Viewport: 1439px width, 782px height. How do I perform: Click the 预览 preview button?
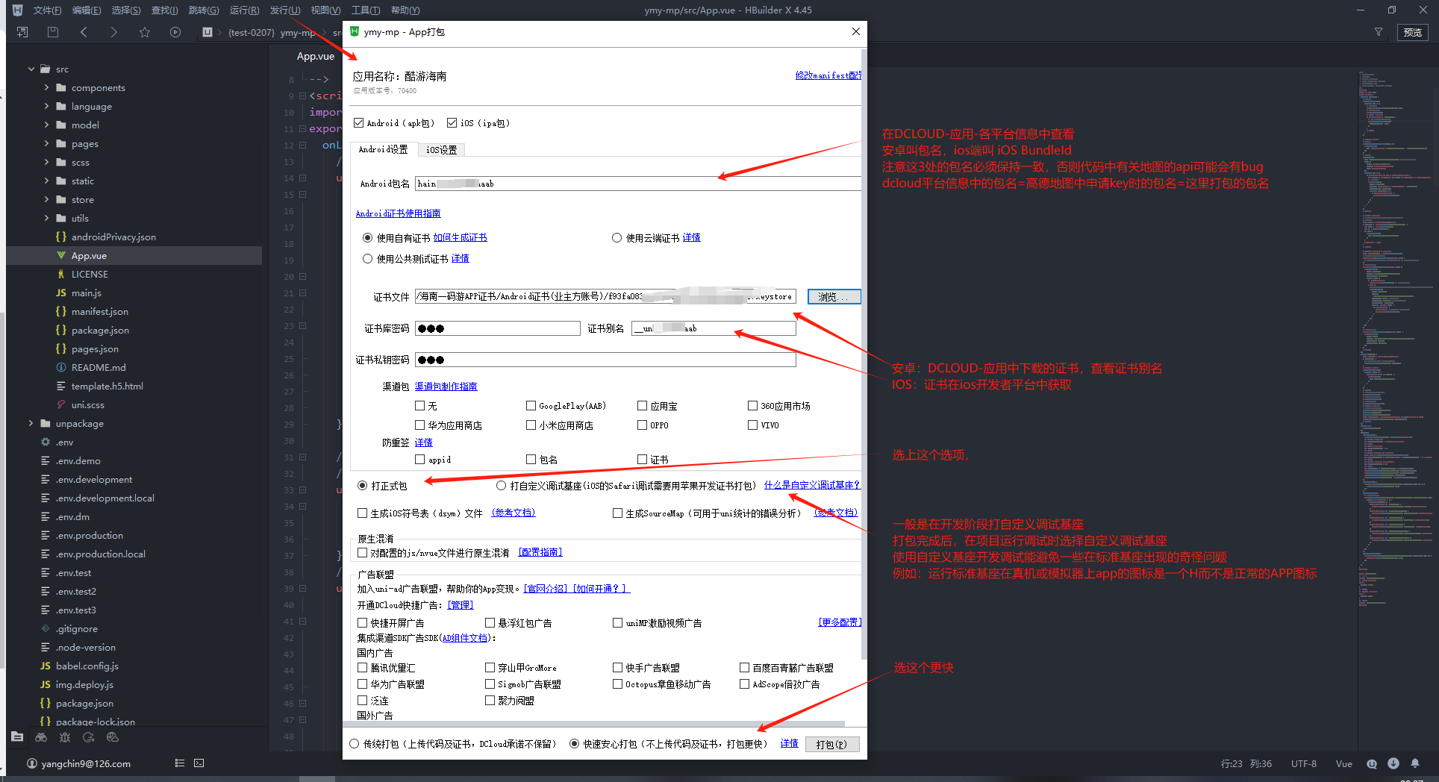pyautogui.click(x=1412, y=32)
